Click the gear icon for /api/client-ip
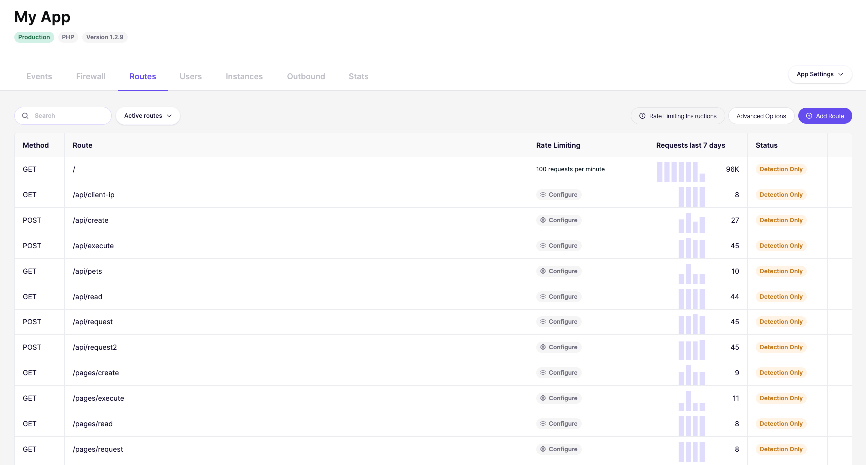The width and height of the screenshot is (866, 465). (x=543, y=195)
